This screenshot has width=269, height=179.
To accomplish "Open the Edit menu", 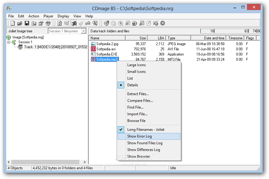I will pyautogui.click(x=21, y=16).
